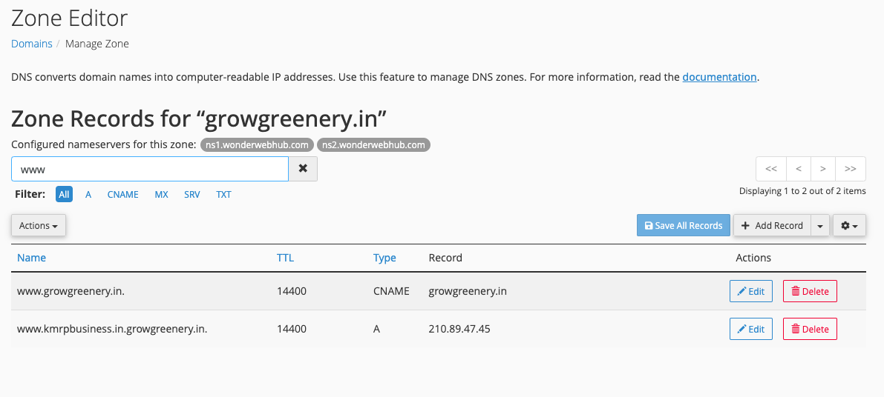The image size is (884, 397).
Task: Expand the Actions dropdown
Action: (x=39, y=226)
